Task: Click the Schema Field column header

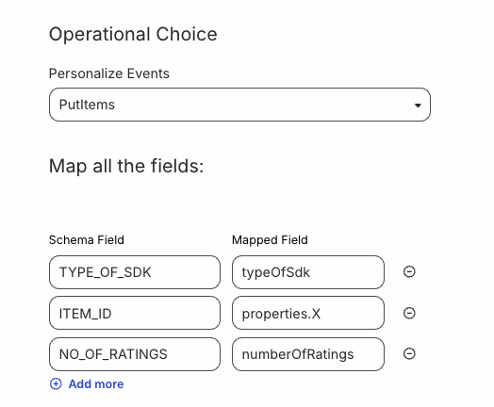Action: (87, 240)
